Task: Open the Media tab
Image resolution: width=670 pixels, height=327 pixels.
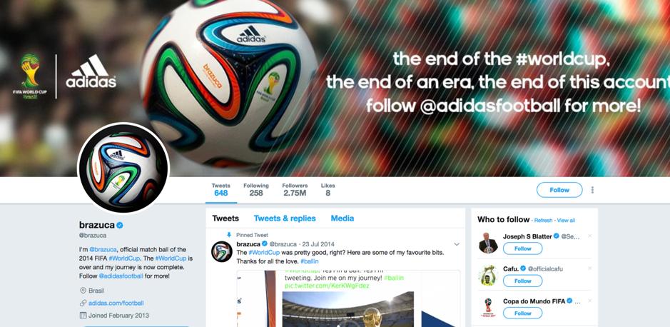Action: 342,218
